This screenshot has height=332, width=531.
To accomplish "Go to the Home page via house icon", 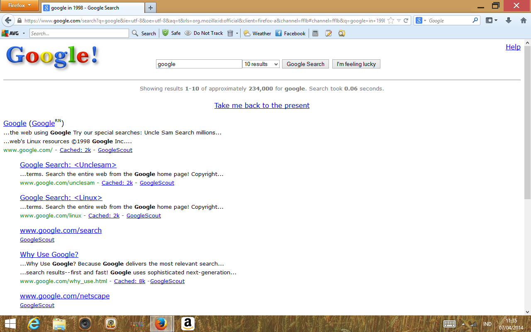I will [x=523, y=20].
